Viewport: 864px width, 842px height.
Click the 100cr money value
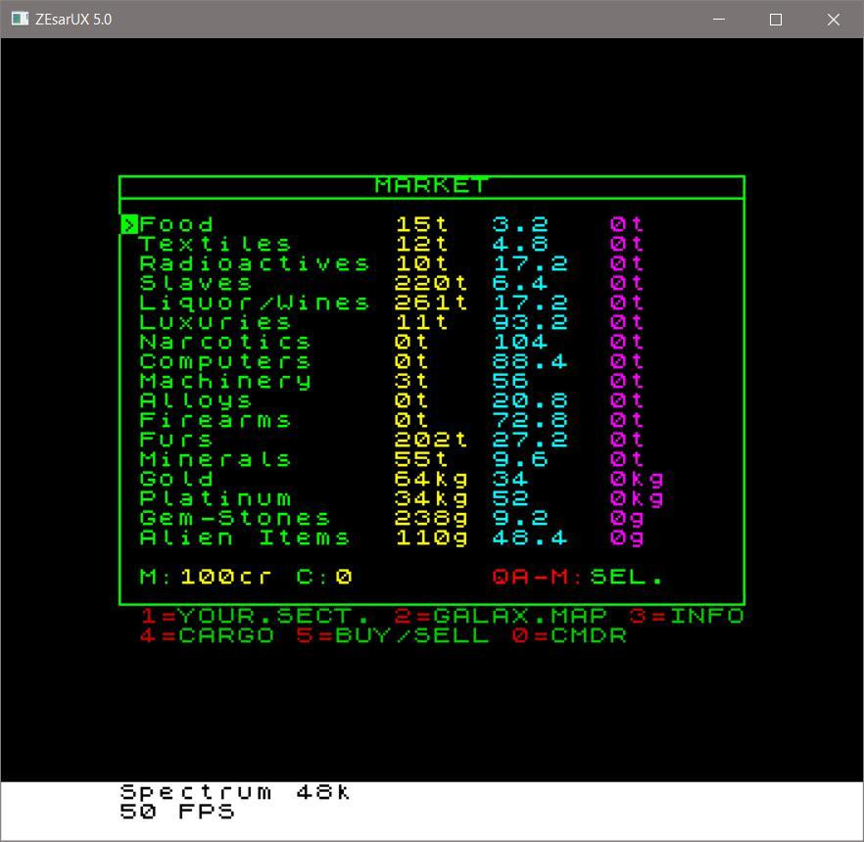(x=226, y=577)
